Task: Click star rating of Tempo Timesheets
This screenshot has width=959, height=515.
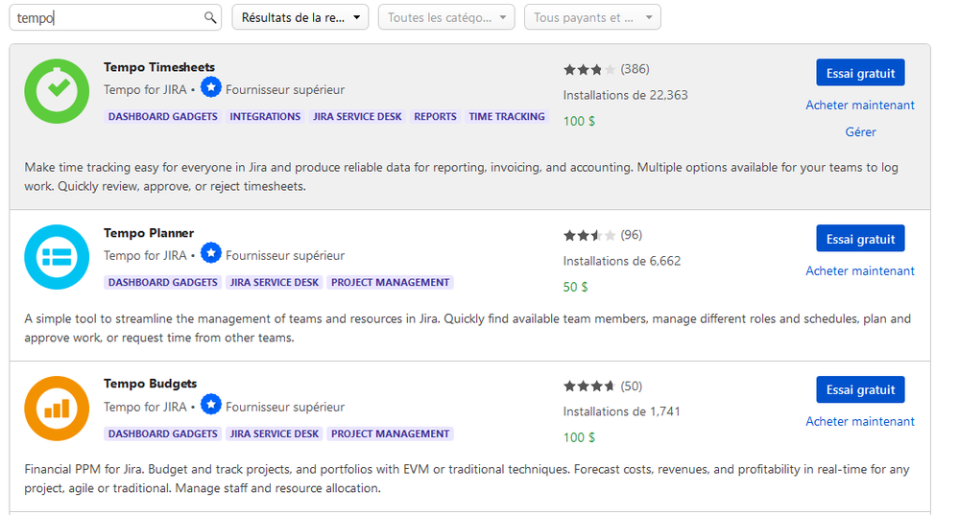Action: (x=589, y=70)
